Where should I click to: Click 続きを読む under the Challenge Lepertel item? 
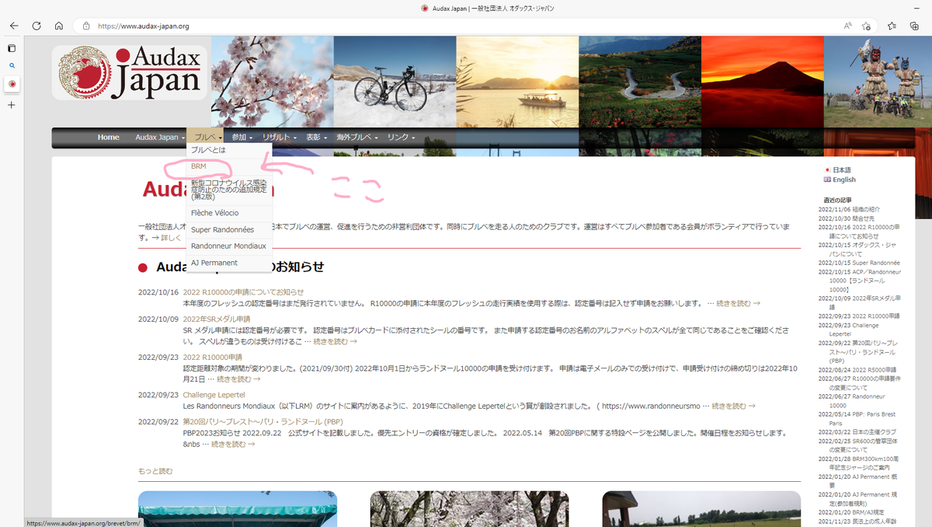click(734, 406)
